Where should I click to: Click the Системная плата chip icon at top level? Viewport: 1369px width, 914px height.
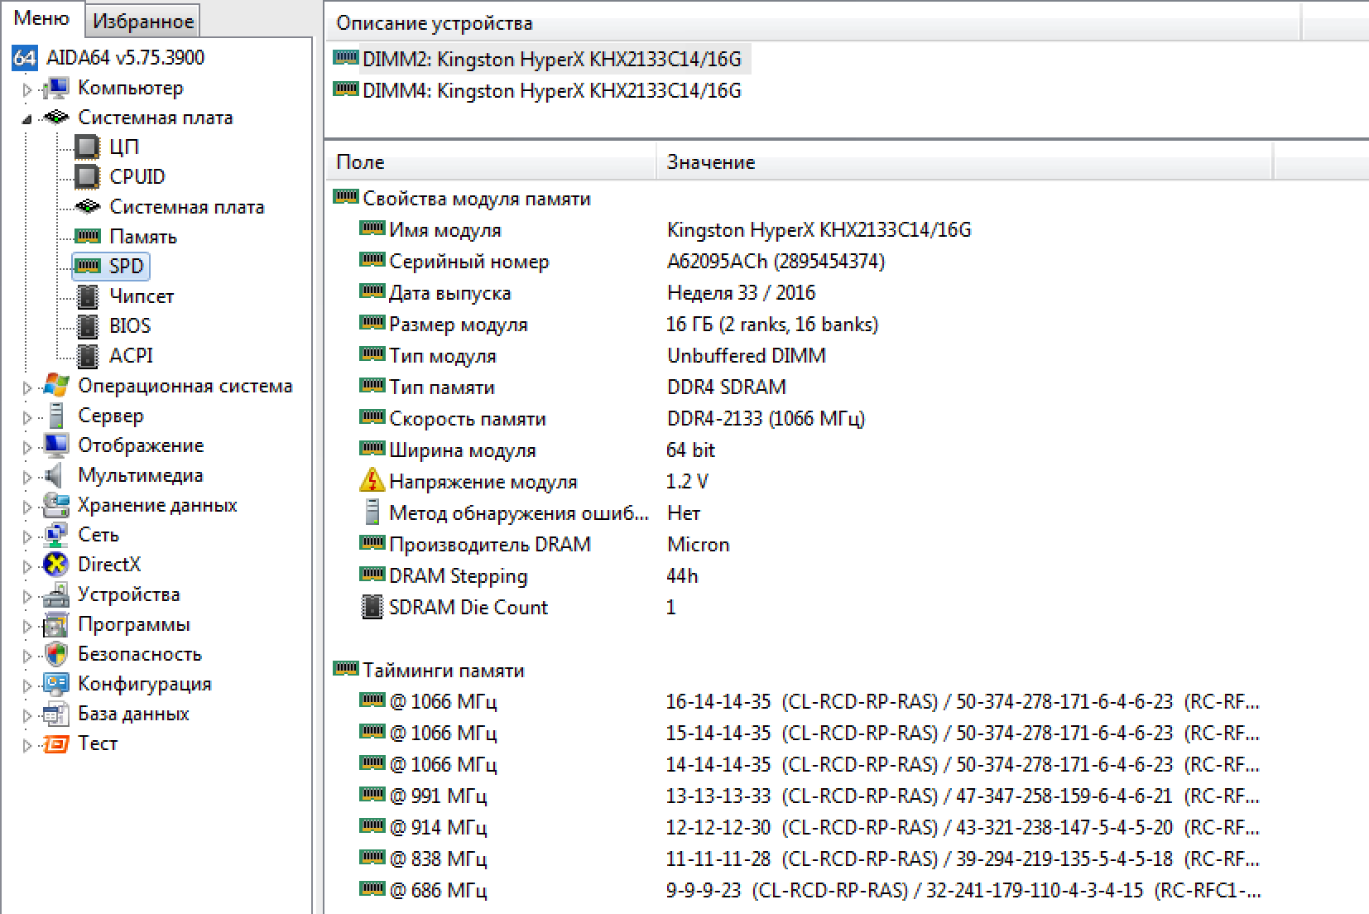(x=55, y=118)
